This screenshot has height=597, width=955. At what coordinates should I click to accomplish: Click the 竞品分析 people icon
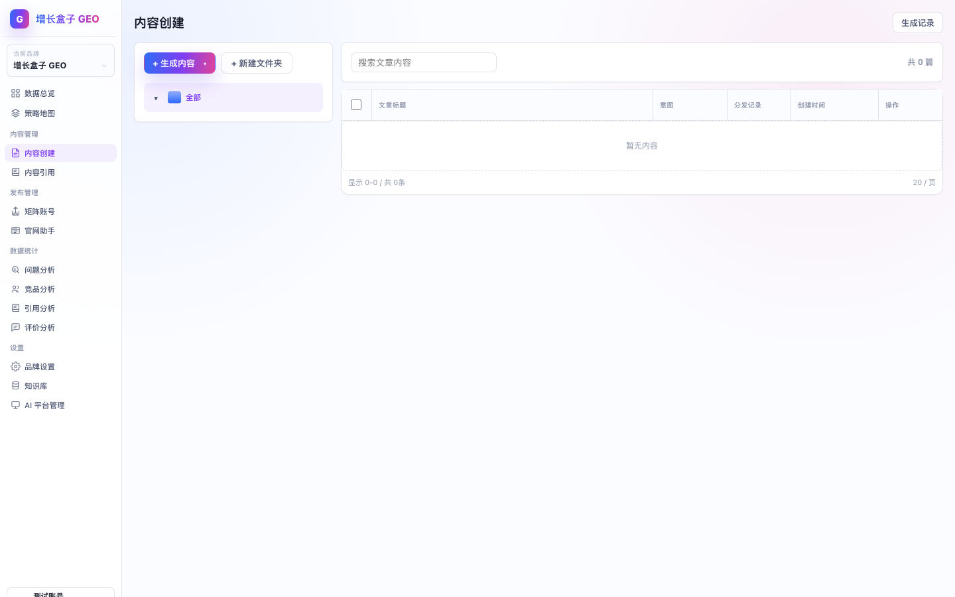coord(15,289)
